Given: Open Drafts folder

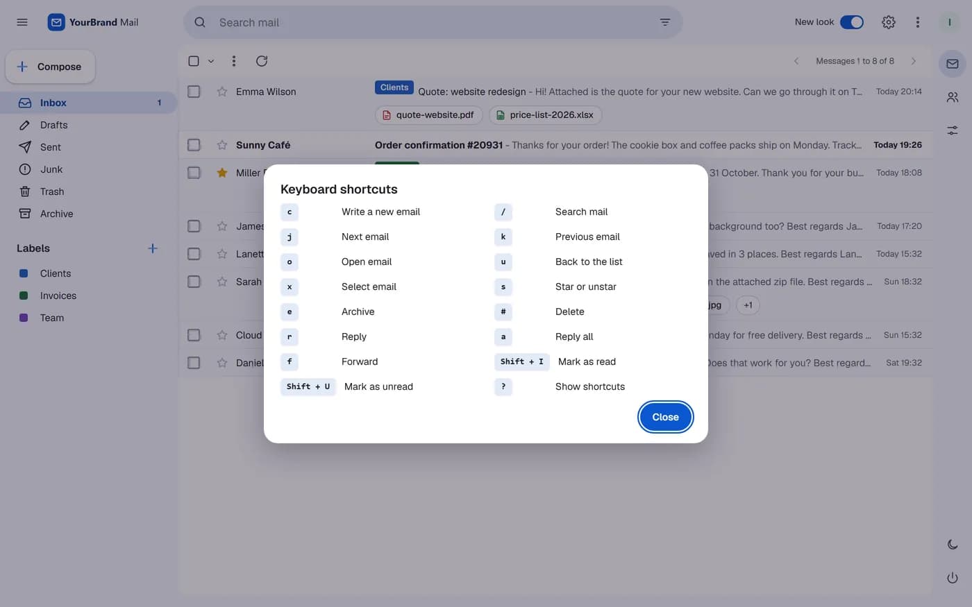Looking at the screenshot, I should click(89, 125).
